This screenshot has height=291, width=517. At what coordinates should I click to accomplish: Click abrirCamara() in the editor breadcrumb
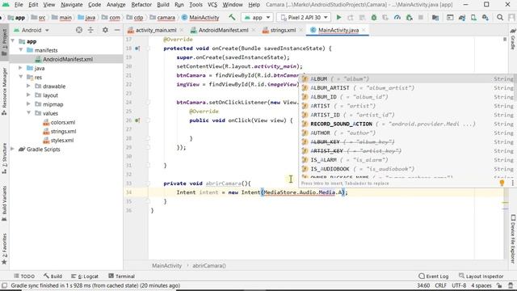click(x=209, y=266)
